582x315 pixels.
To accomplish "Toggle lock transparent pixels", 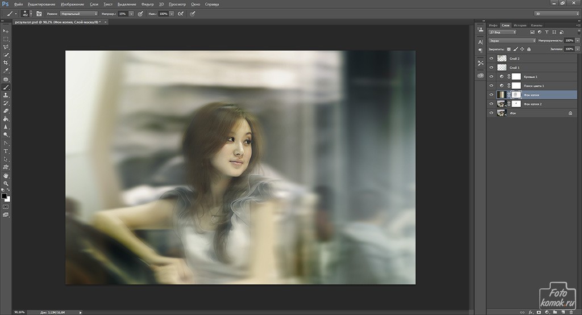I will click(x=509, y=49).
